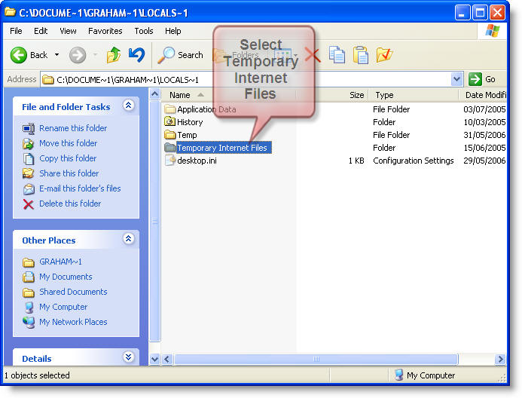Click the task pane scroll up arrow

tap(155, 94)
